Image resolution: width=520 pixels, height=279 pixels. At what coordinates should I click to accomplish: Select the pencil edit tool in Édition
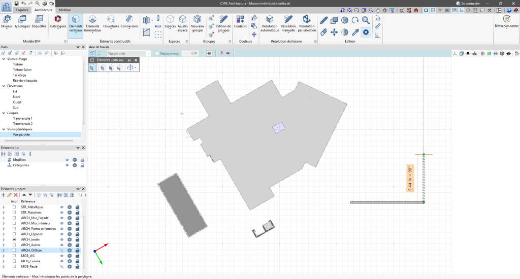coord(324,20)
